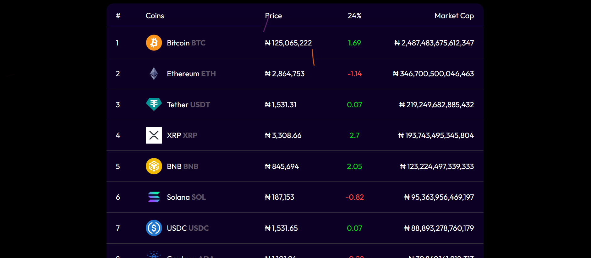Select market cap ₦193,743,495,345,804
This screenshot has height=258, width=591.
coord(436,135)
